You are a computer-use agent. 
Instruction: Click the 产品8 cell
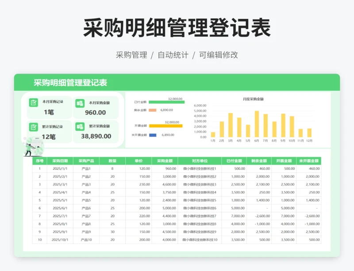click(86, 224)
